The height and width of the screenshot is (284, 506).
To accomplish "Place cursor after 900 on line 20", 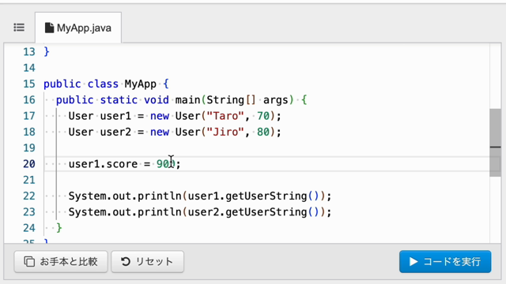I will point(176,164).
